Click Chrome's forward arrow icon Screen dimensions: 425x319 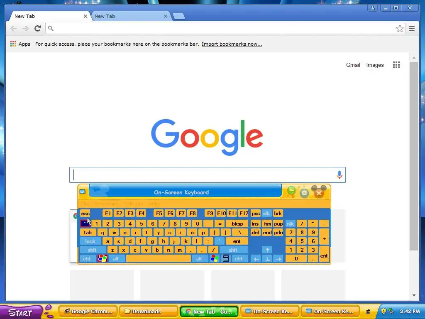pos(25,28)
